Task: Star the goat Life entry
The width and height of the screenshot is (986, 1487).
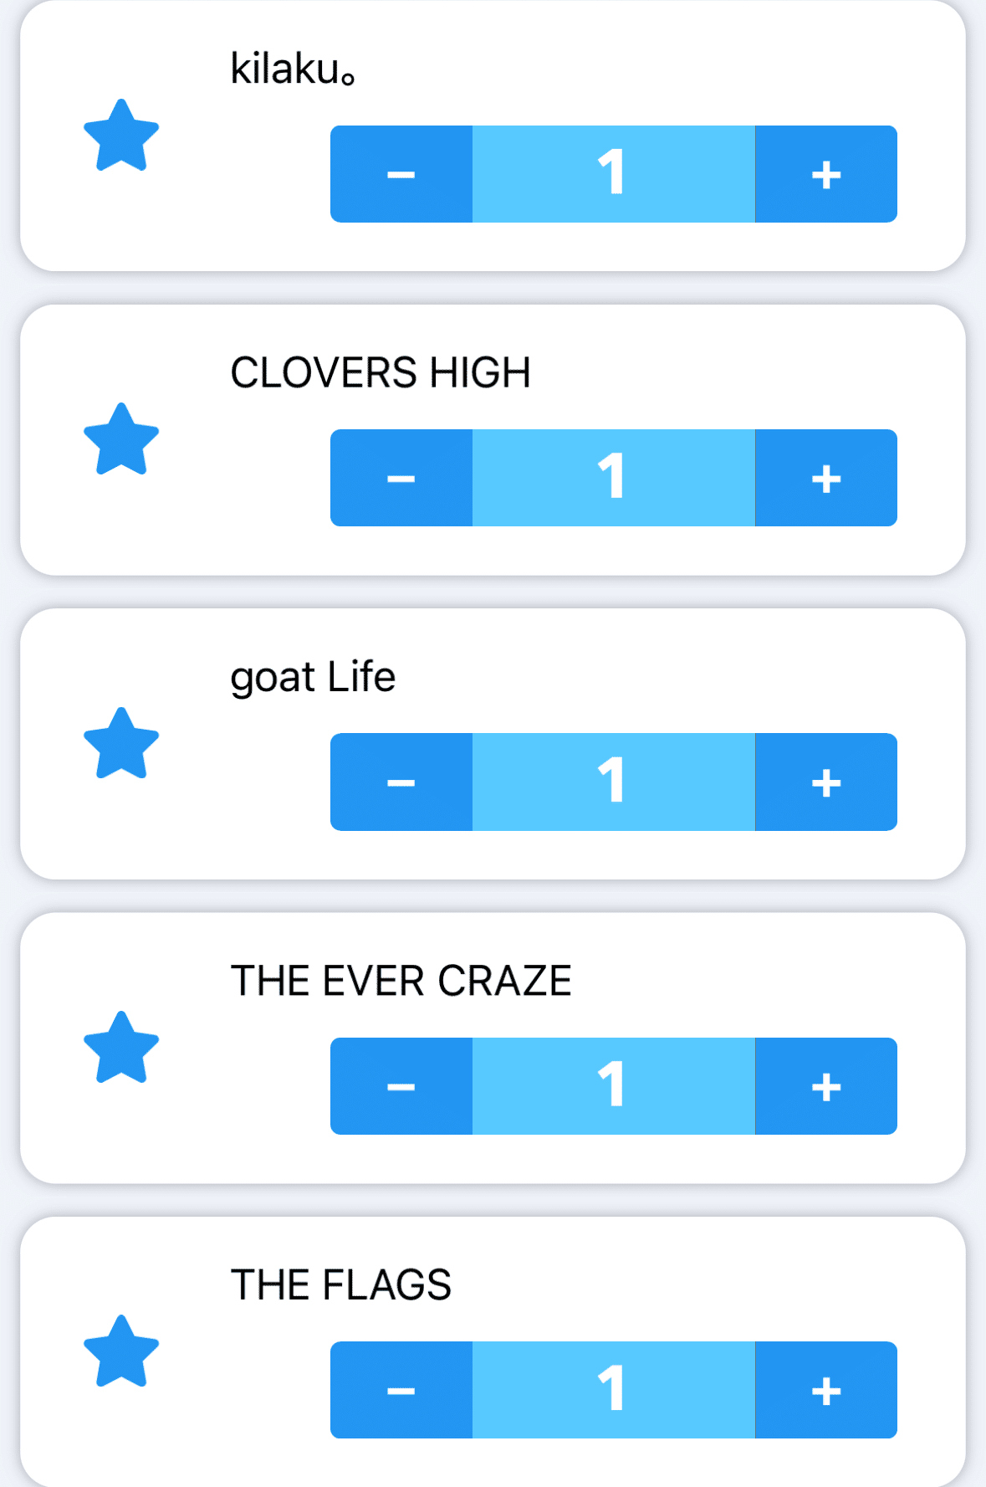Action: point(121,745)
